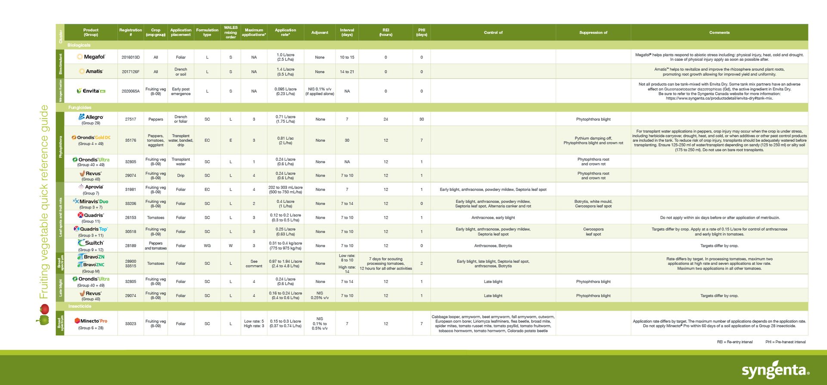
Task: Click the NIS 0.25% v/v adjuvant cell
Action: point(320,295)
